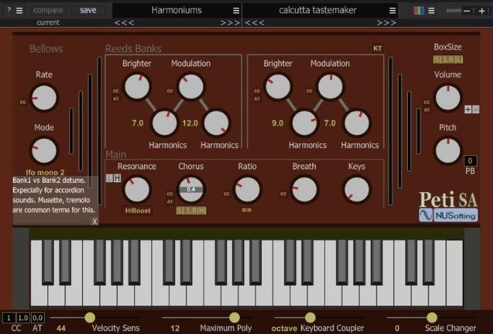Toggle the CC button beside Rate knob
The width and height of the screenshot is (493, 334).
(23, 102)
